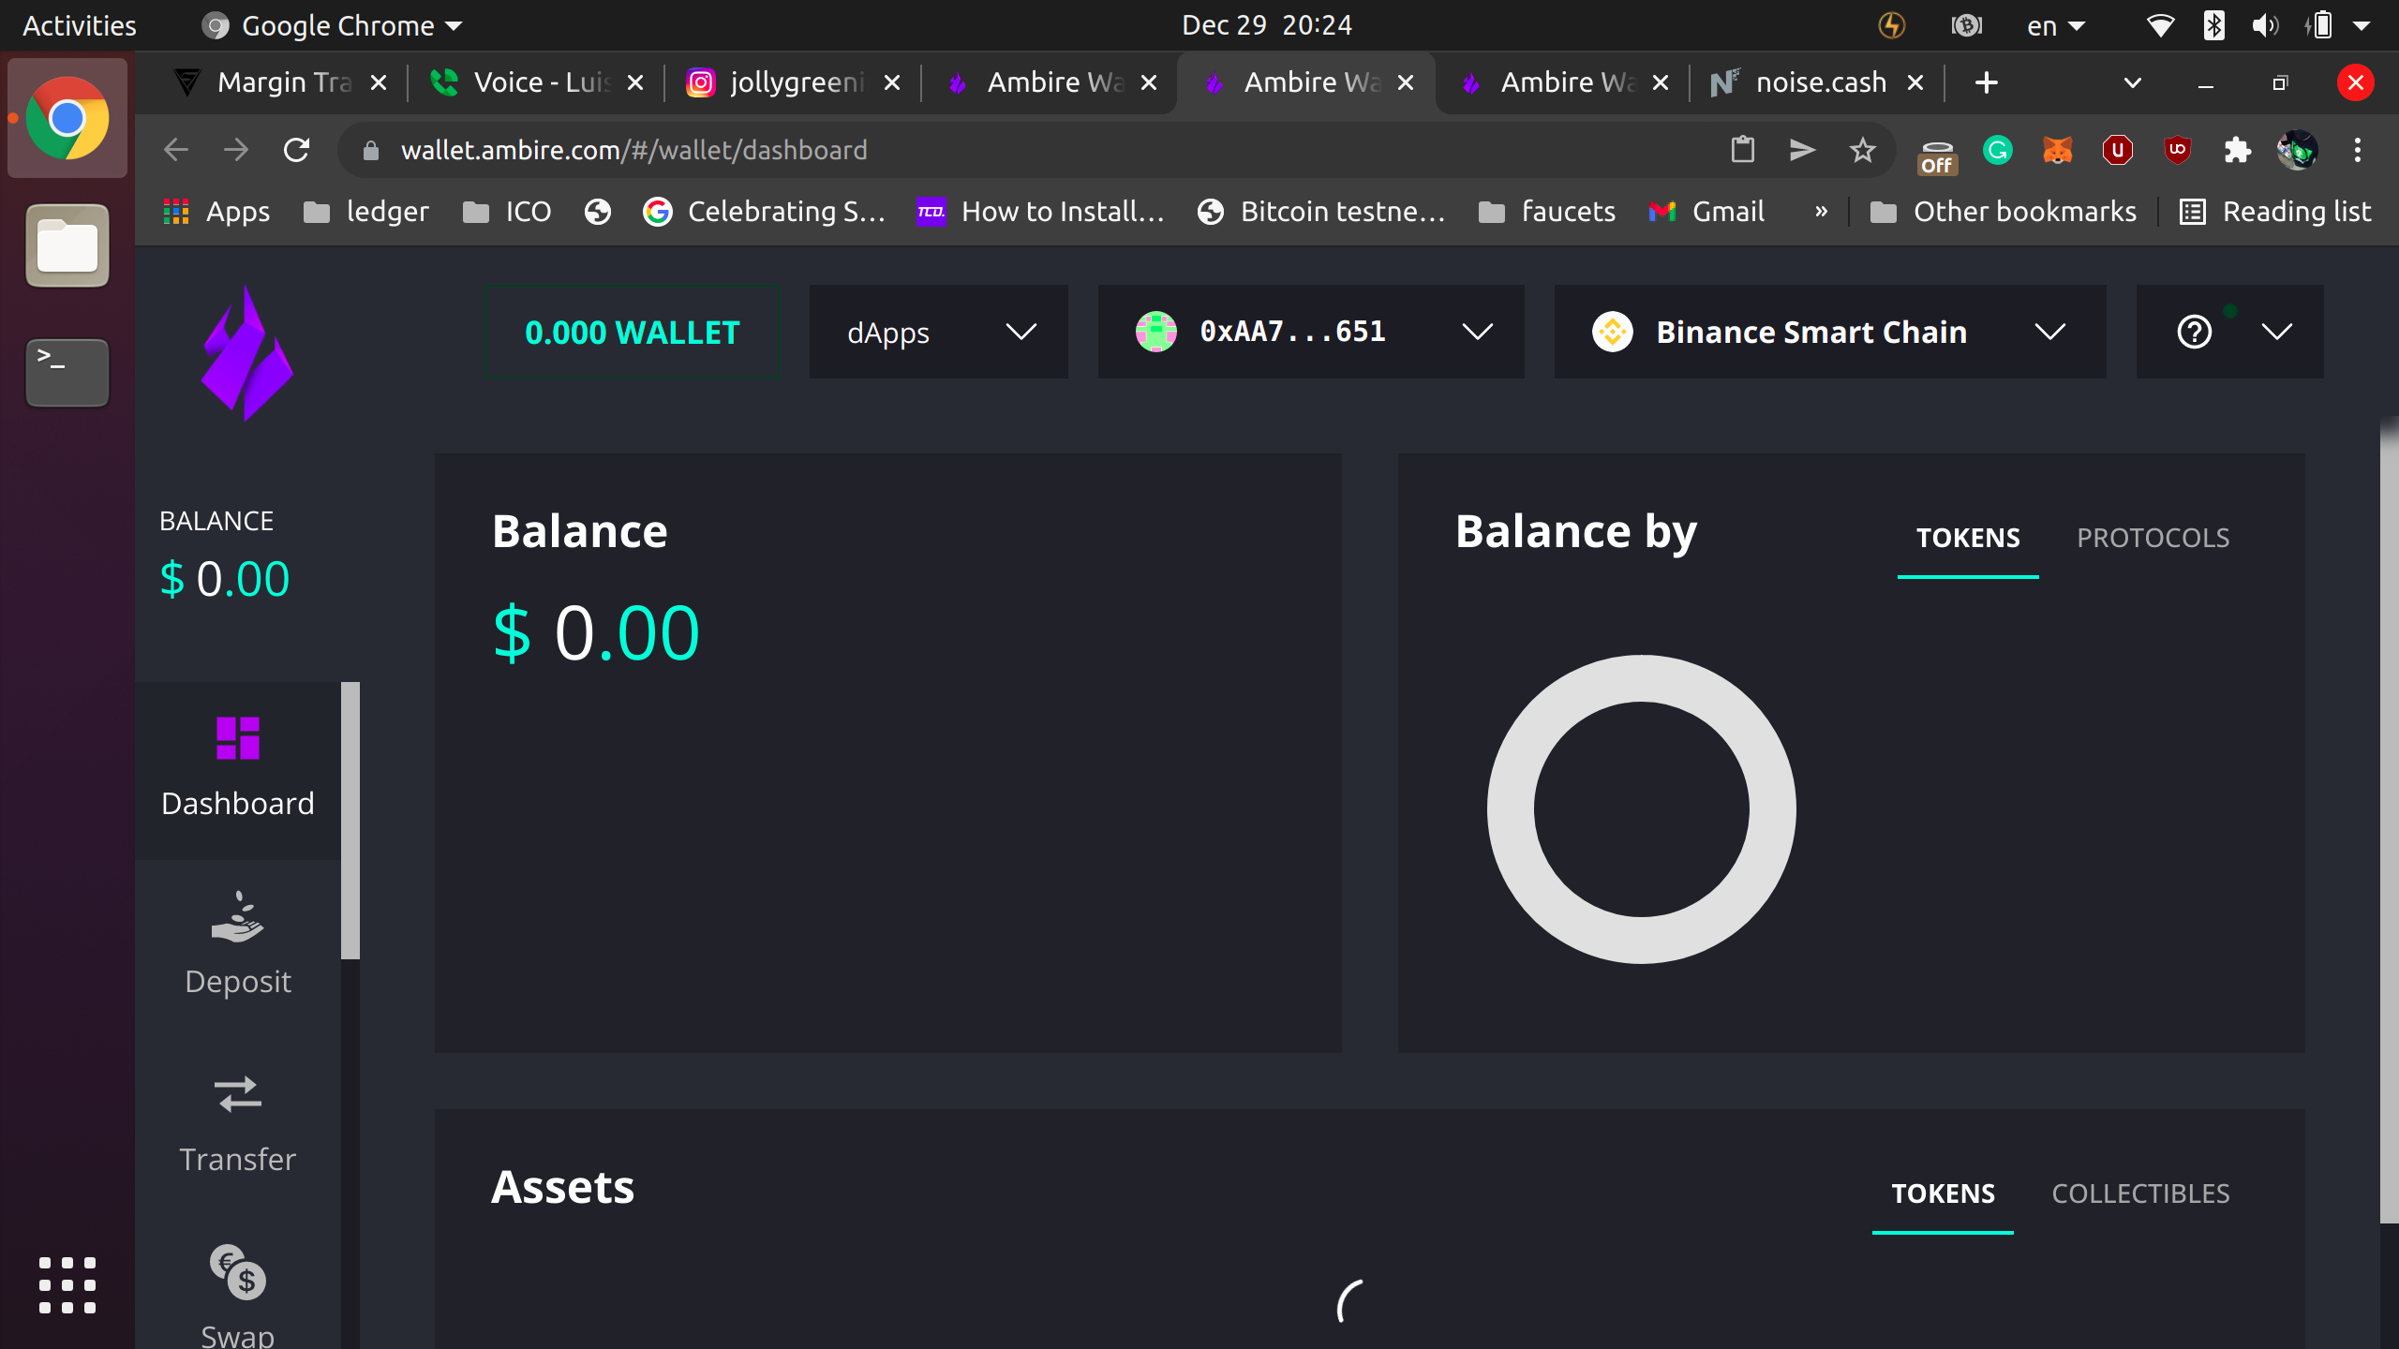Close the jollygreeni Instagram tab

click(892, 82)
